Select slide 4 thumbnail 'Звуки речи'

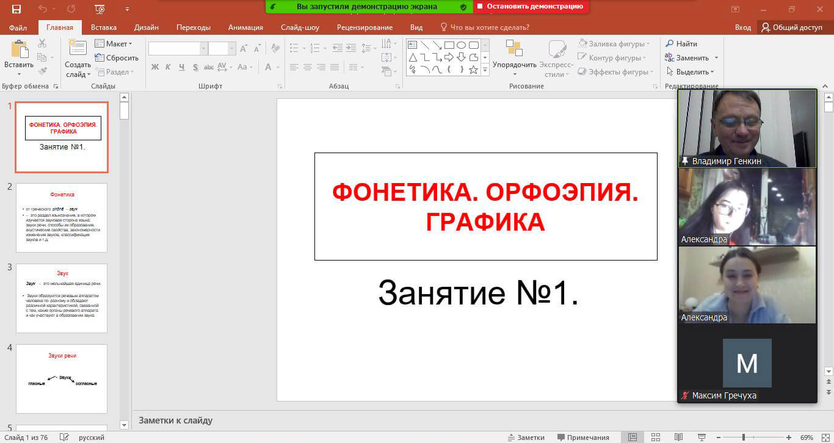click(x=62, y=379)
